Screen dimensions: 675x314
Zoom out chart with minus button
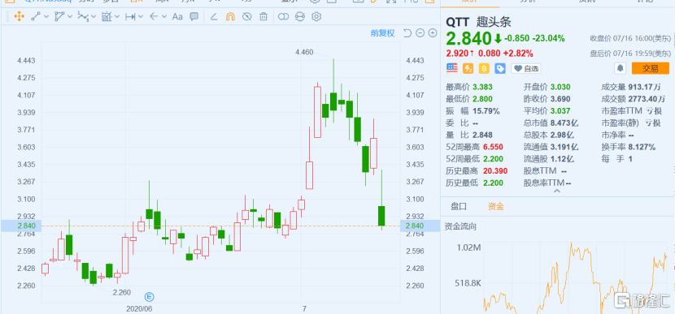[x=420, y=33]
